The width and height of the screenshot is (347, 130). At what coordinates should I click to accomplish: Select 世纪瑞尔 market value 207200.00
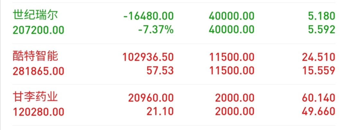(x=39, y=30)
